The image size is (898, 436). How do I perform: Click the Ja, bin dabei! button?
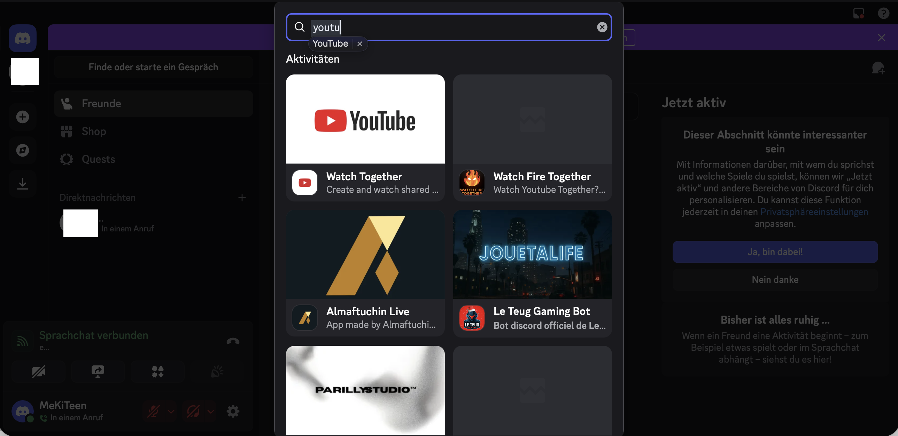[x=775, y=252]
